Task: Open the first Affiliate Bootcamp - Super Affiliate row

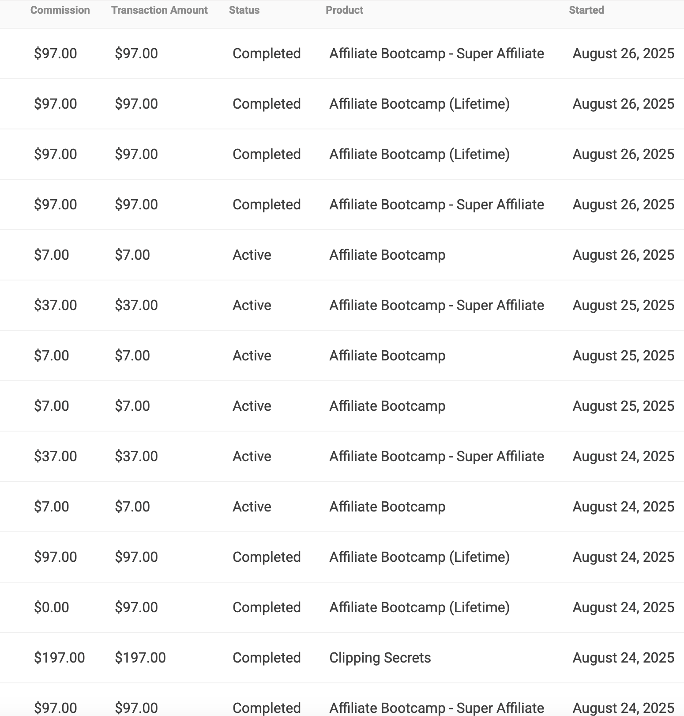Action: click(342, 53)
